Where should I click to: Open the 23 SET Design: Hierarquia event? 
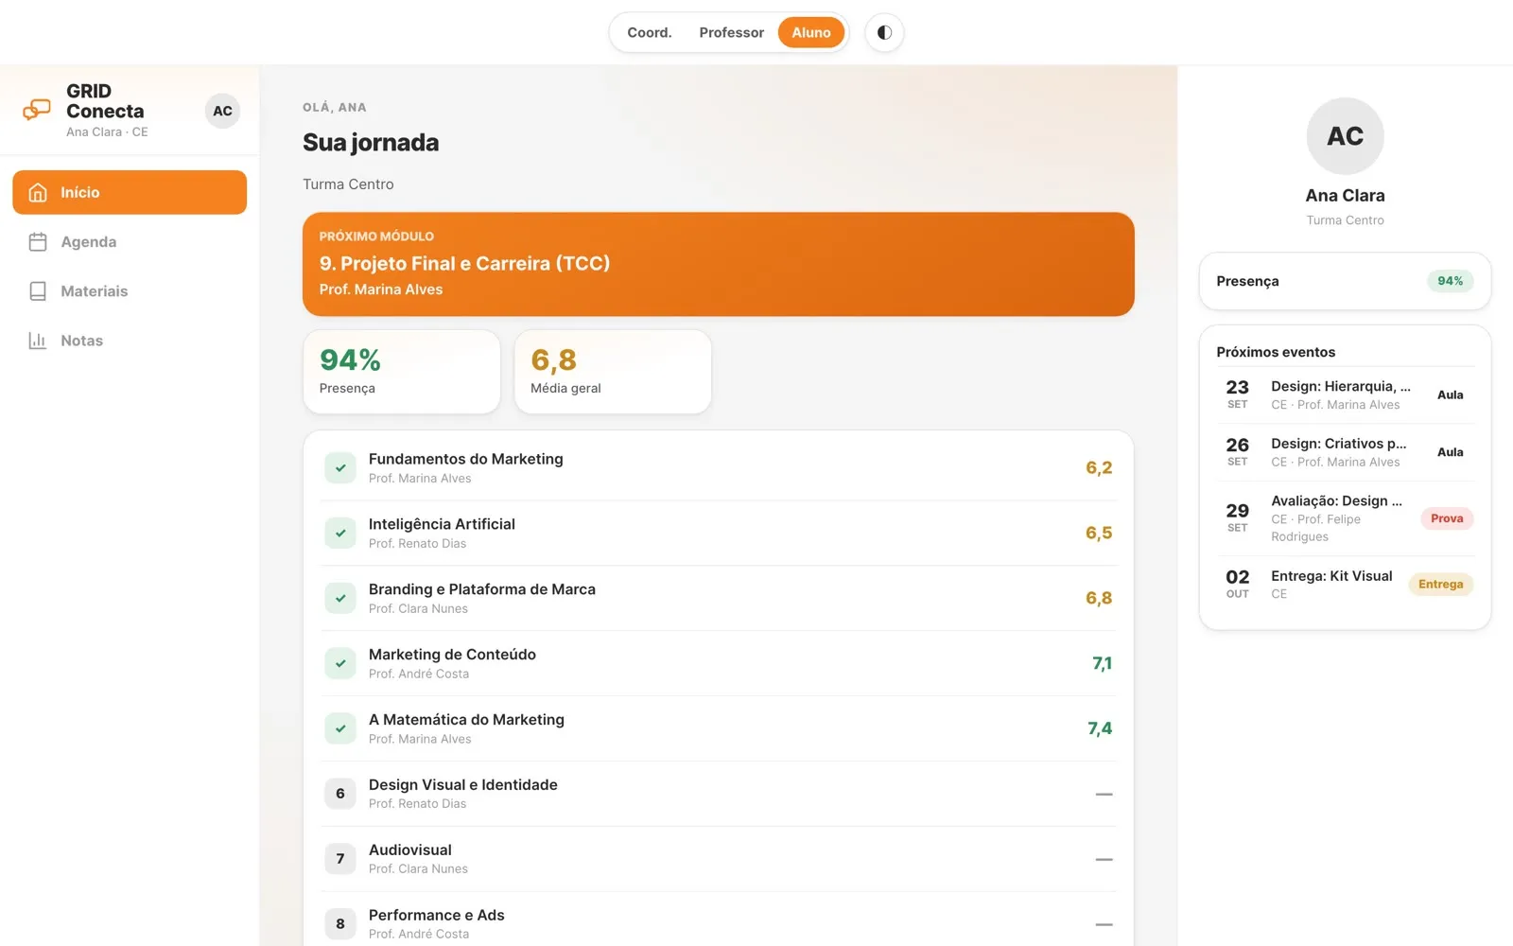tap(1345, 394)
